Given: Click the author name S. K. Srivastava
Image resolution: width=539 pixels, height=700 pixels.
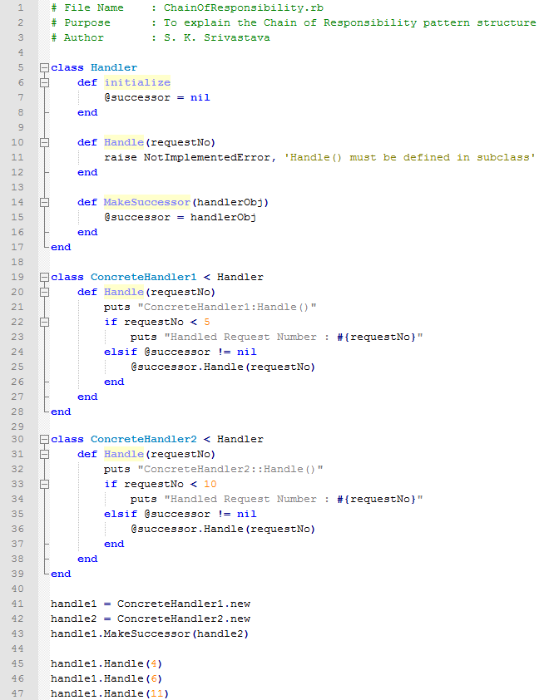Looking at the screenshot, I should (x=216, y=37).
